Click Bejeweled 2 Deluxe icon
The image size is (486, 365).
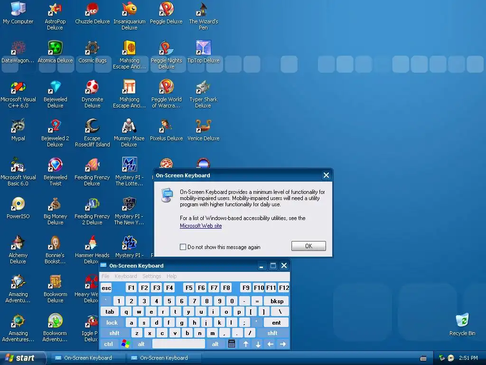55,133
